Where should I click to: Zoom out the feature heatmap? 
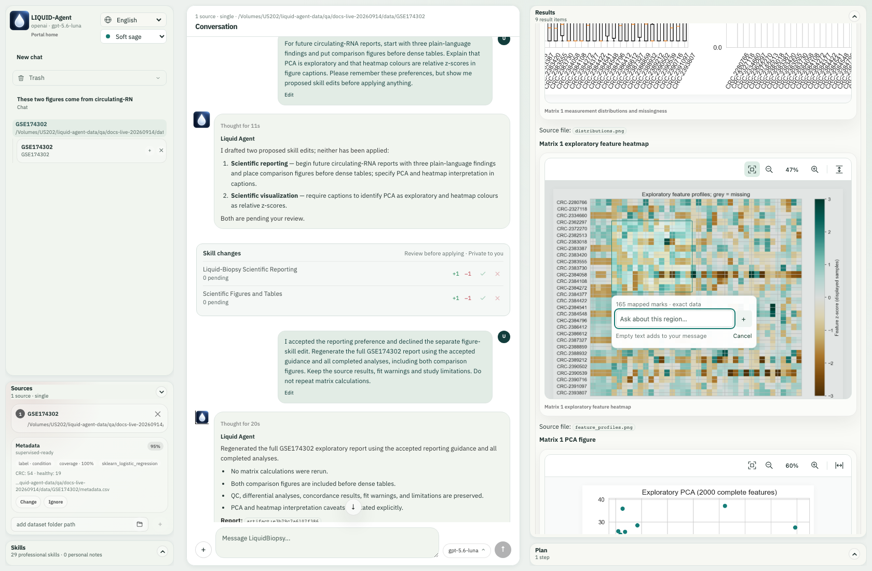769,169
